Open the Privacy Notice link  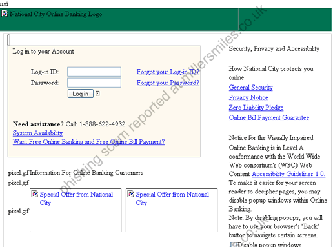(x=248, y=97)
